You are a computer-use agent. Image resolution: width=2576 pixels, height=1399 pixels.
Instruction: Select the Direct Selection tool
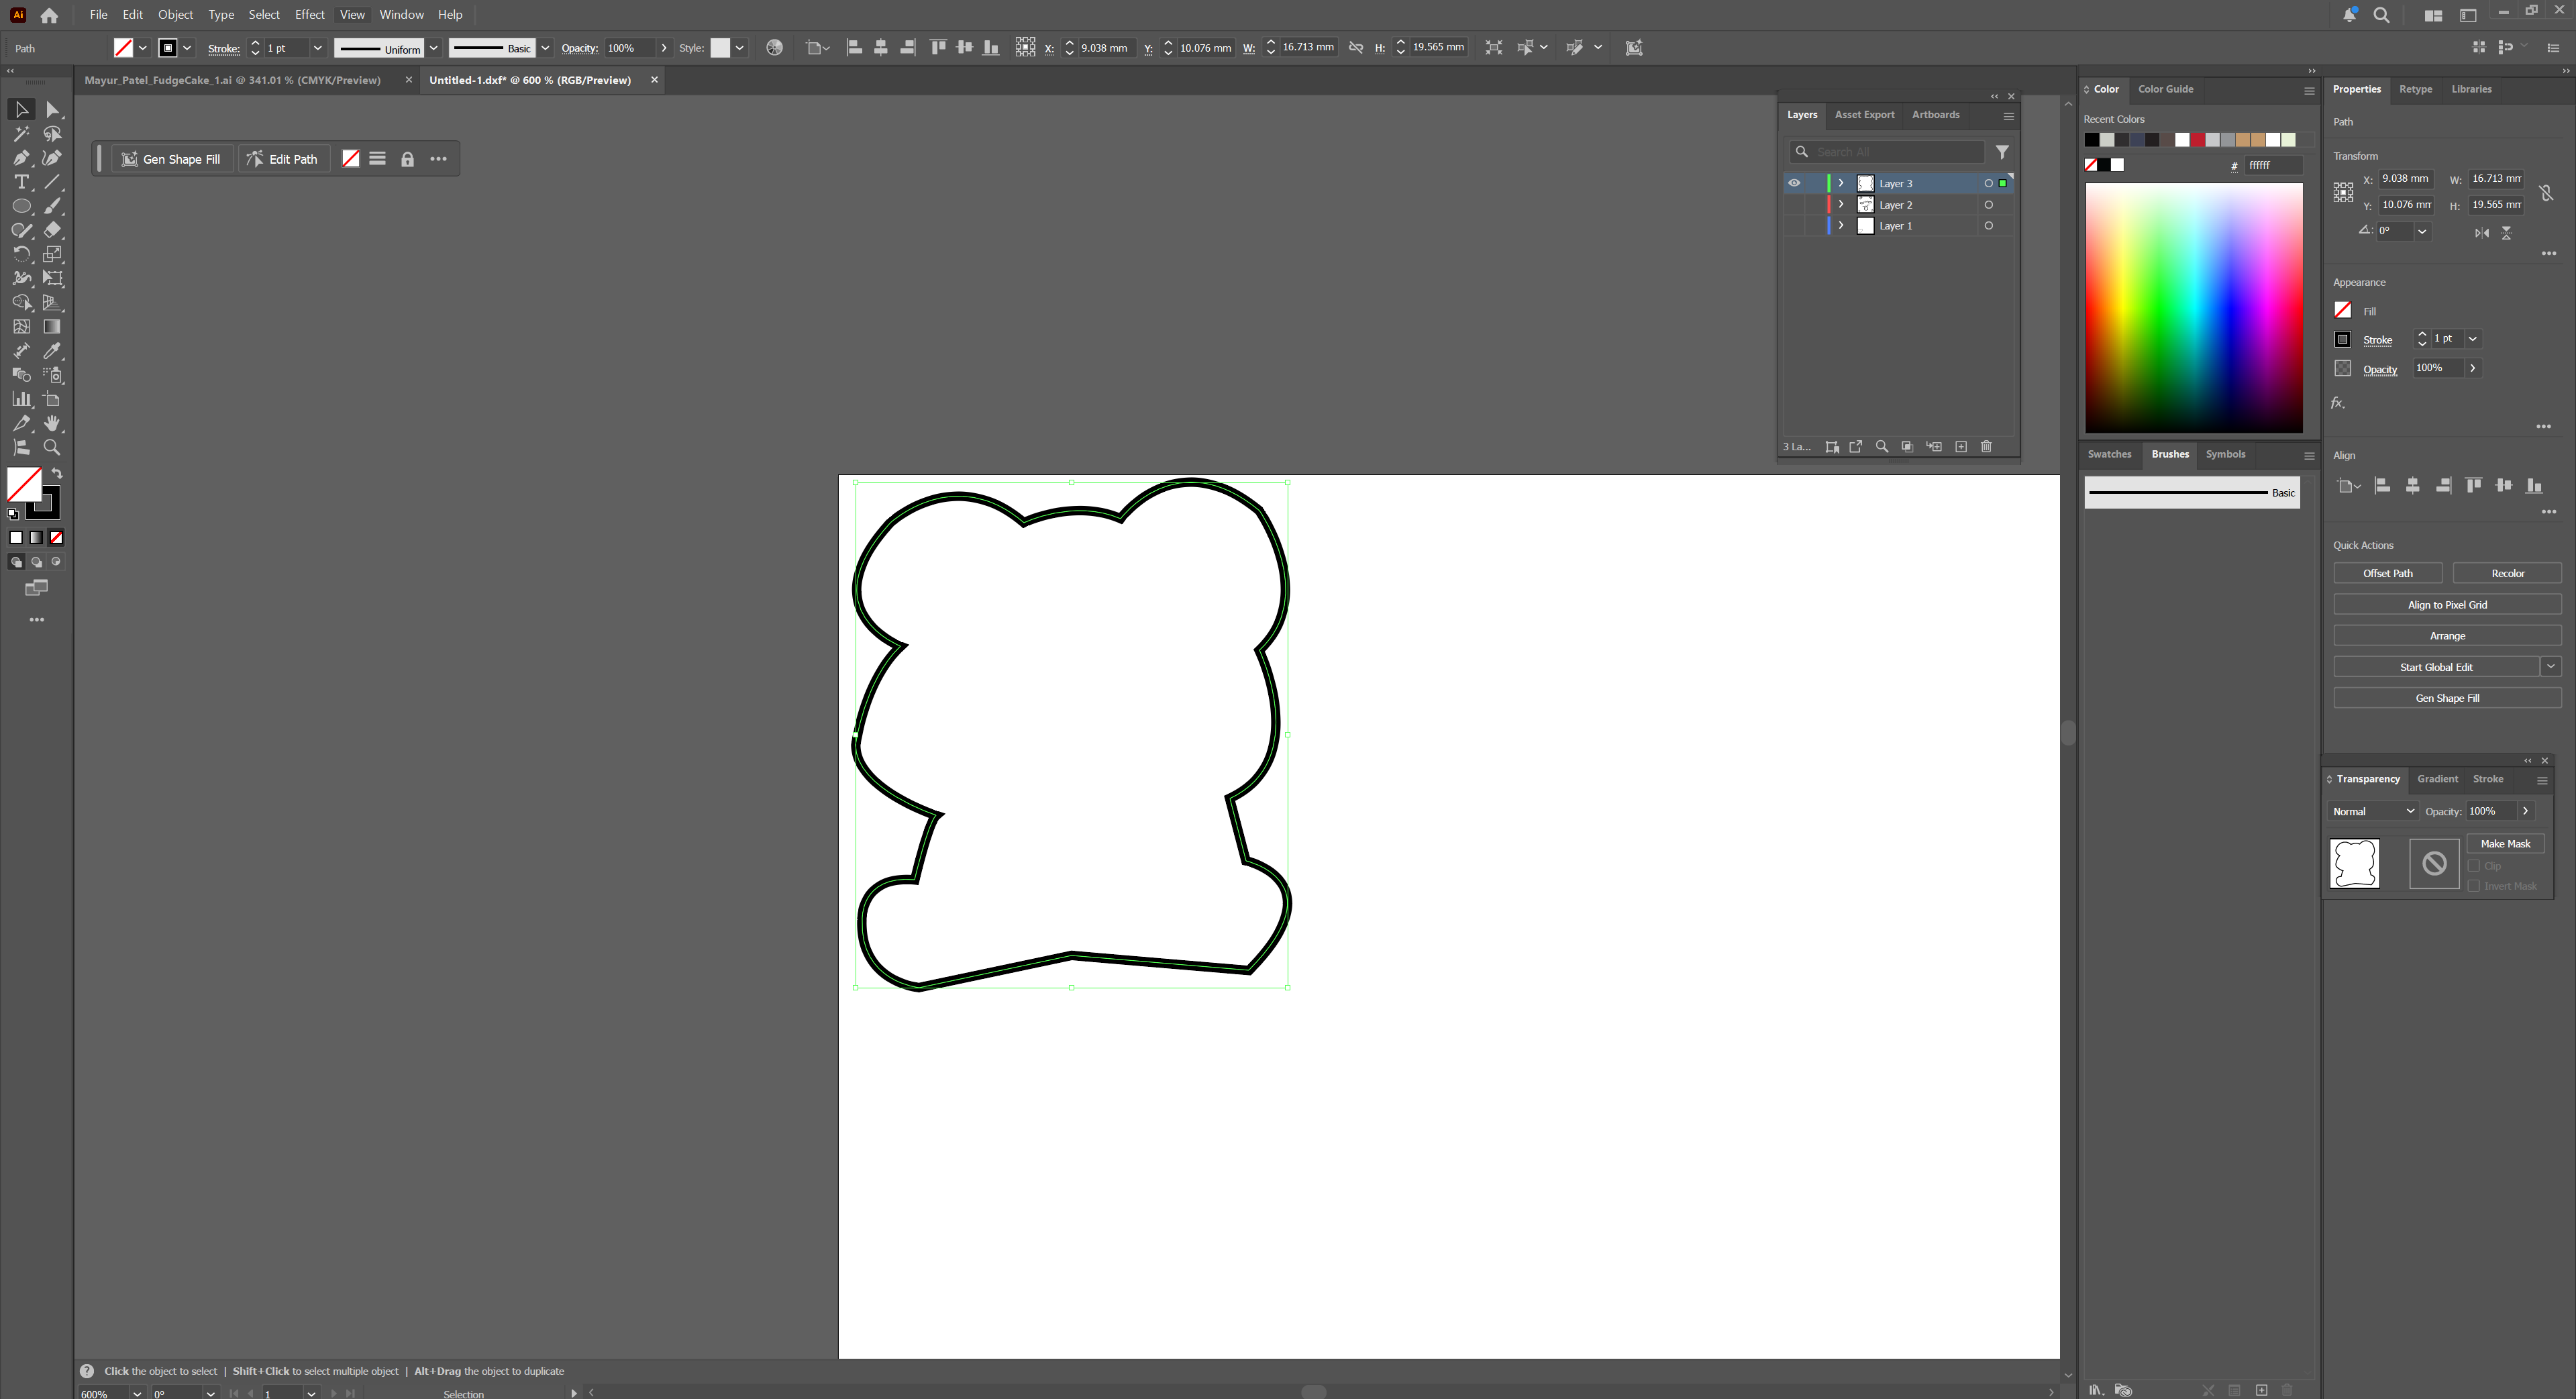pos(53,110)
